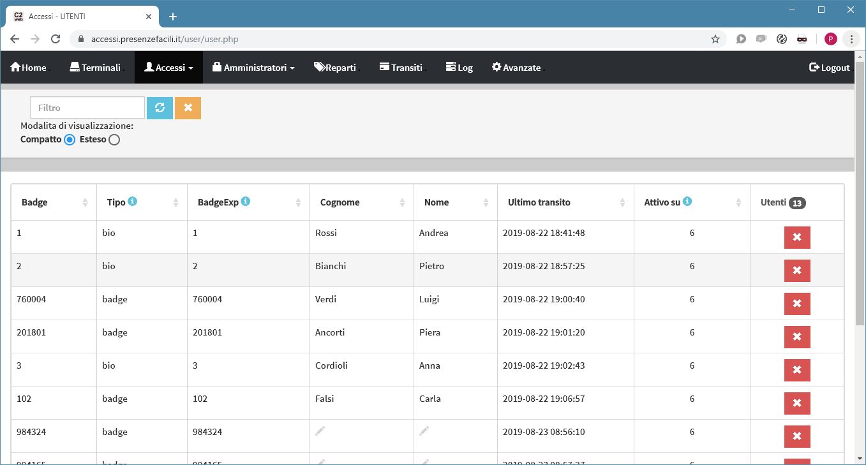This screenshot has height=465, width=866.
Task: Click pencil icon in Cognome for badge 984324
Action: tap(320, 432)
